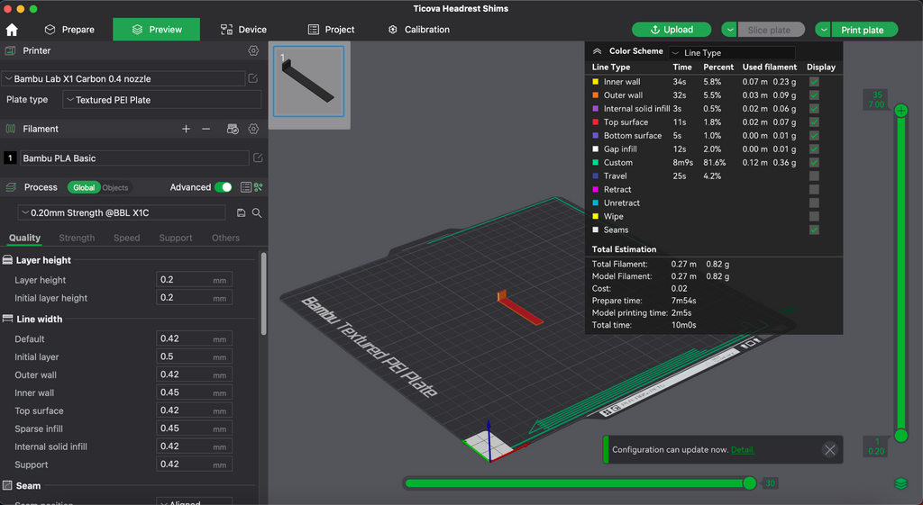This screenshot has height=505, width=923.
Task: Search process settings with magnifier icon
Action: [x=257, y=212]
